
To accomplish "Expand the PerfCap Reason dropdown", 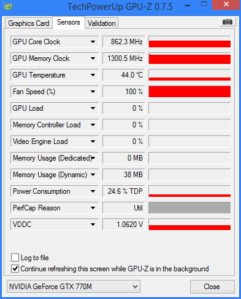I will pos(93,208).
